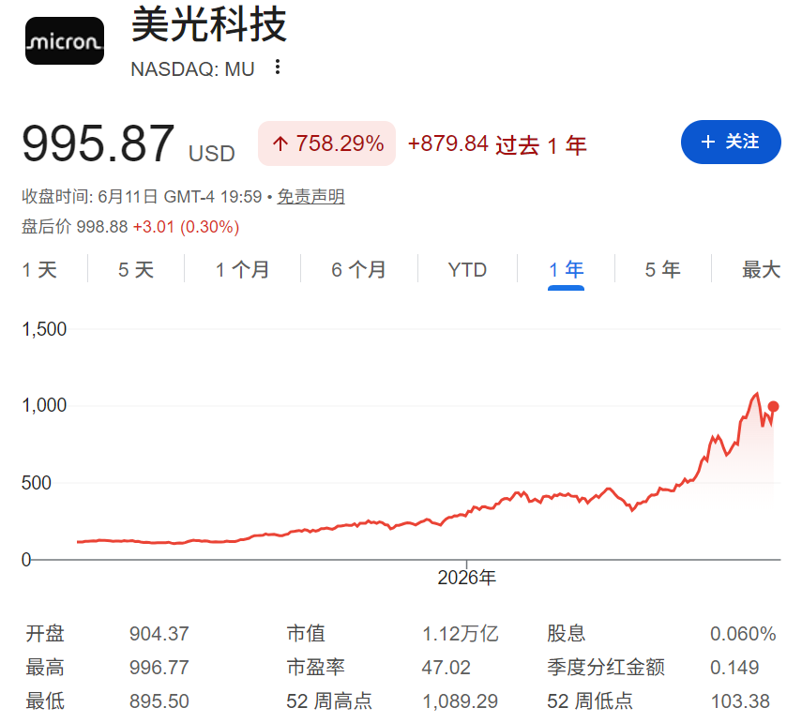
Task: Click the 收盘时间 6月11日 timestamp
Action: click(x=142, y=196)
